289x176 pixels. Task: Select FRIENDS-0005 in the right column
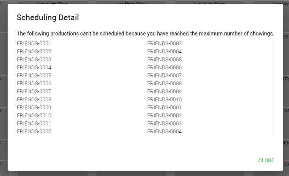click(x=164, y=59)
